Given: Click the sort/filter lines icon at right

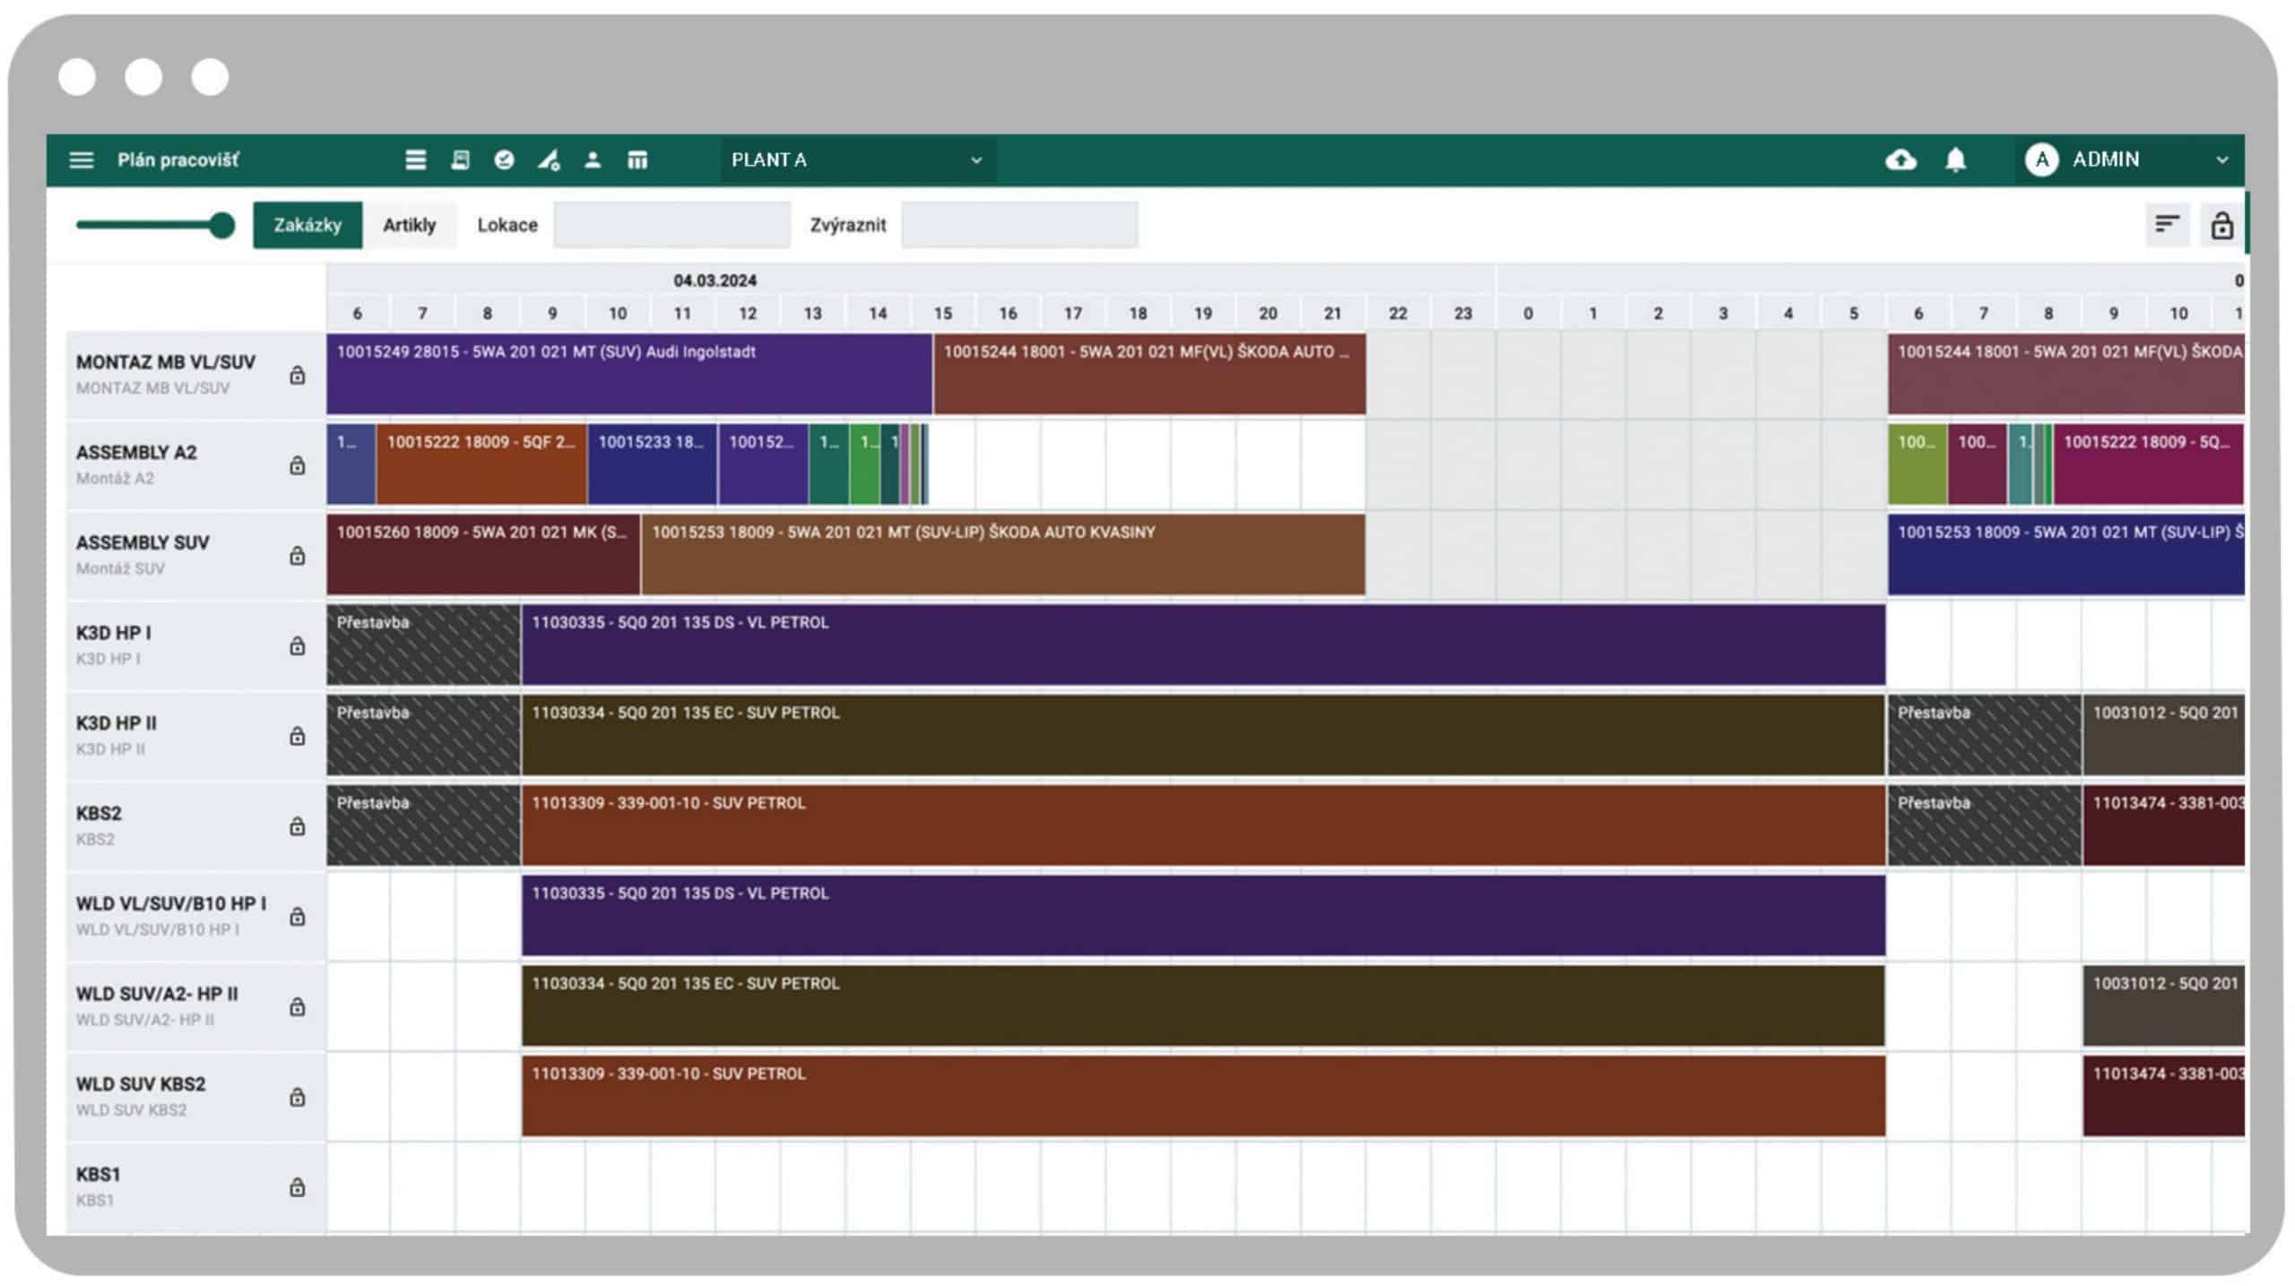Looking at the screenshot, I should pos(2167,224).
